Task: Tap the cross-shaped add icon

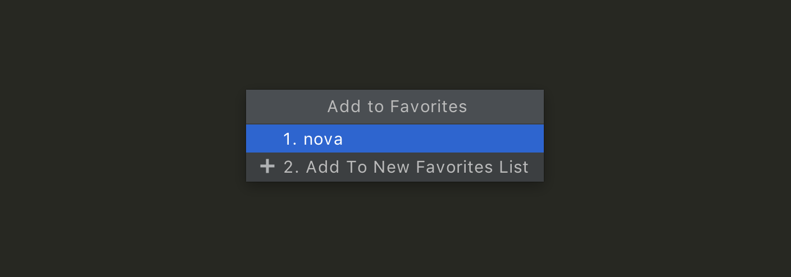Action: click(x=267, y=167)
